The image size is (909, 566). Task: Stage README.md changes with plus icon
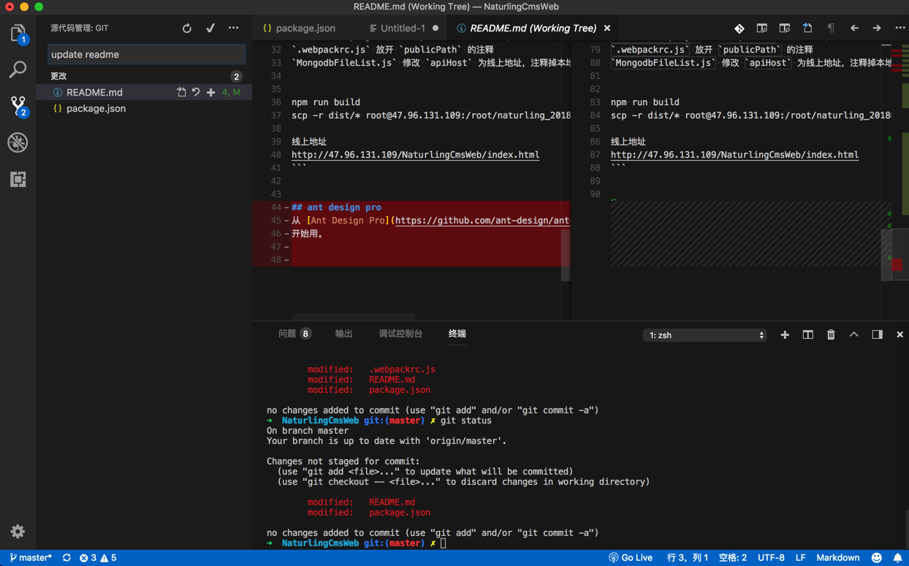(x=210, y=93)
